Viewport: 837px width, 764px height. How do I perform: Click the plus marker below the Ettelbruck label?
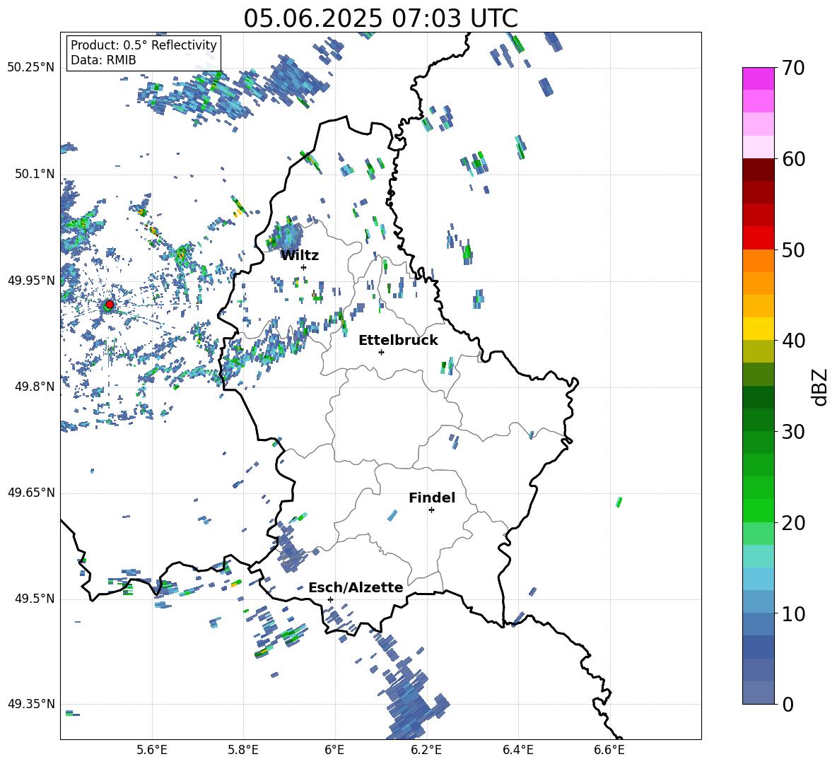coord(381,352)
